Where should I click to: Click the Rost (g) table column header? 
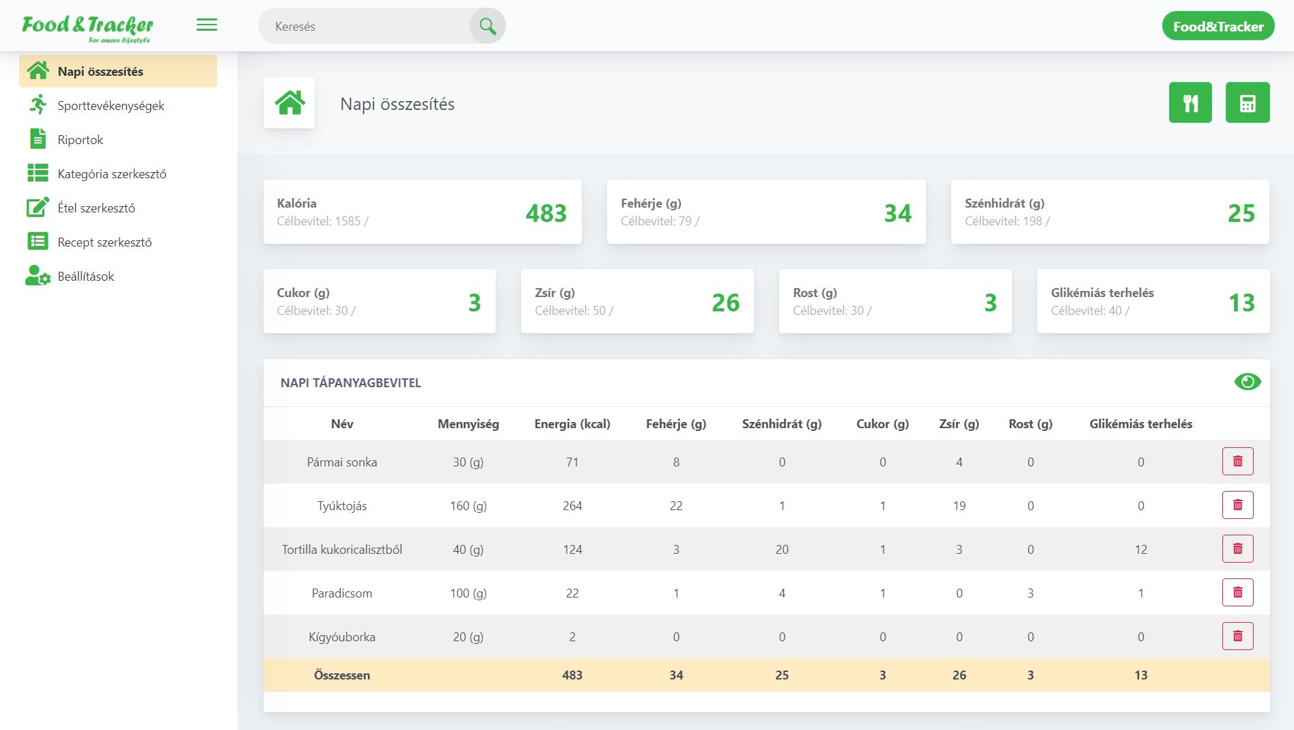[x=1030, y=423]
